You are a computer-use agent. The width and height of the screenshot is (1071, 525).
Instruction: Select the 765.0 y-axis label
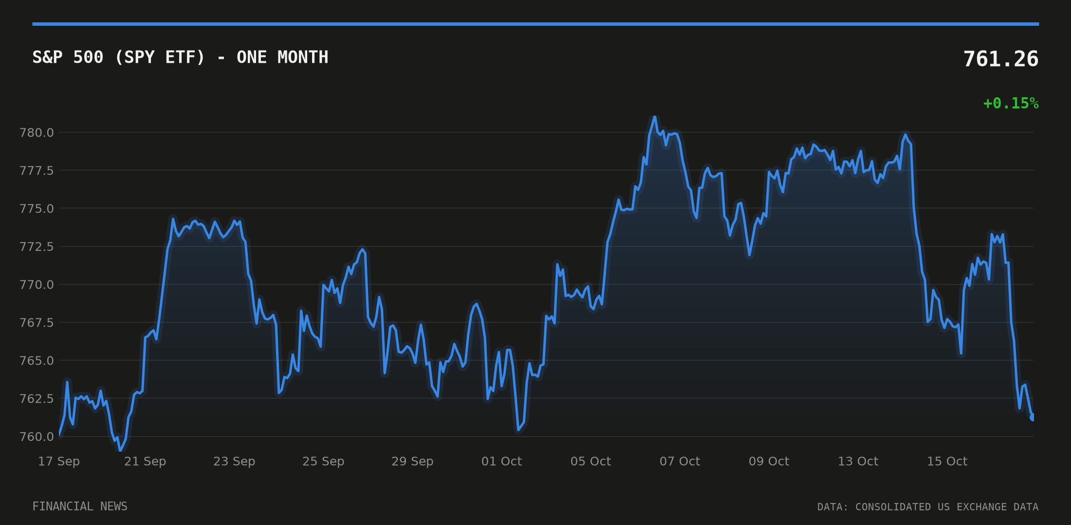[37, 361]
